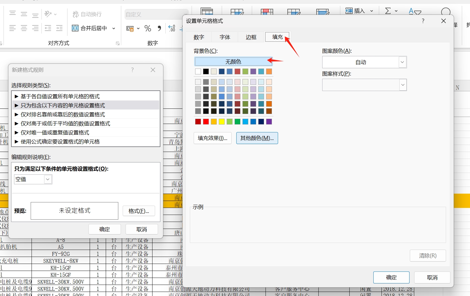Select rule 只为包含以下内容的单元格设置格式
The image size is (470, 296).
86,105
